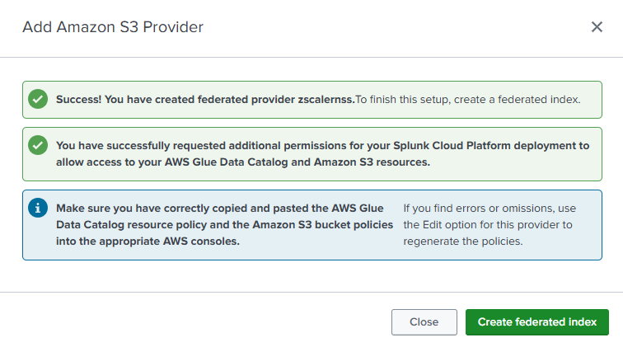
Task: Click the blue info icon
Action: coord(38,208)
